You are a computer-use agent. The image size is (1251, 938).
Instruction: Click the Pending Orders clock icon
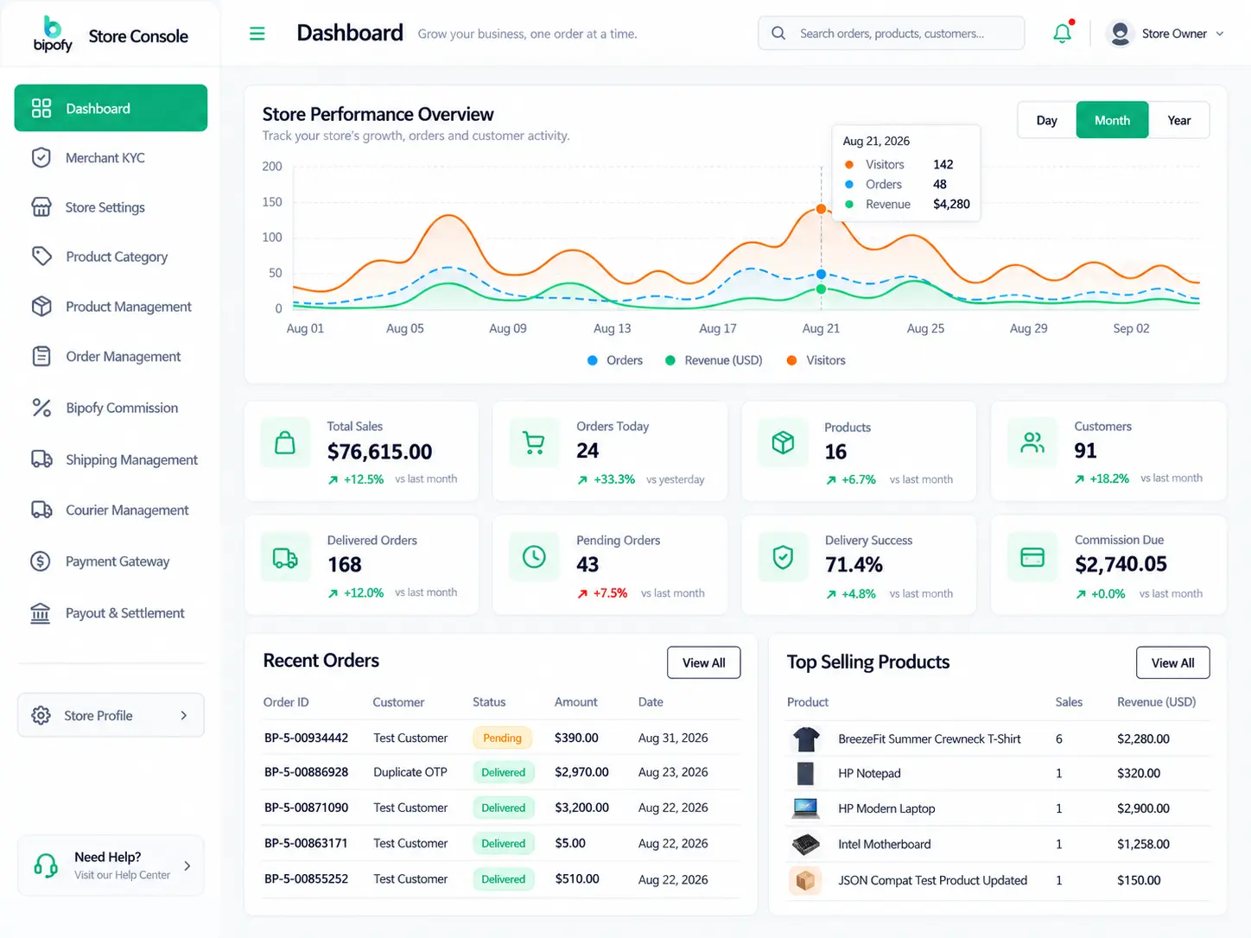(534, 557)
